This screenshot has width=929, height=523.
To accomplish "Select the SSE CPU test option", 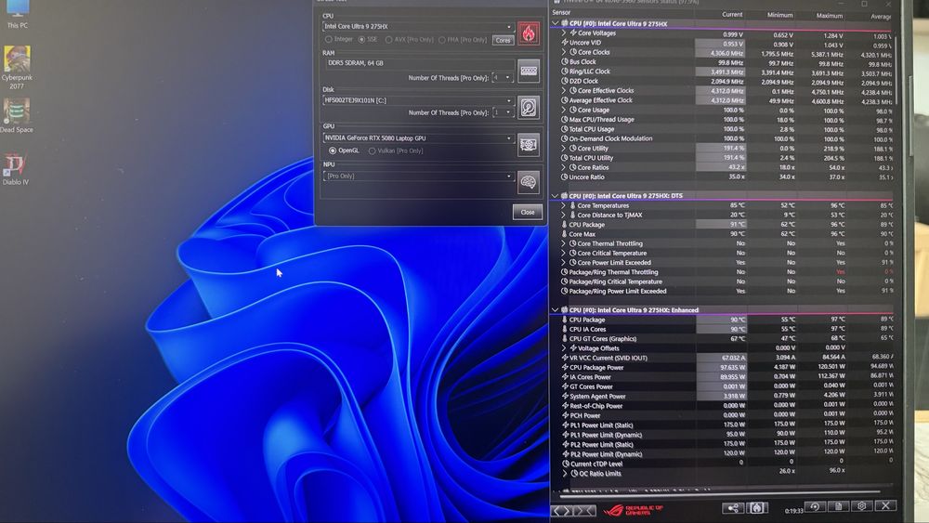I will [368, 40].
